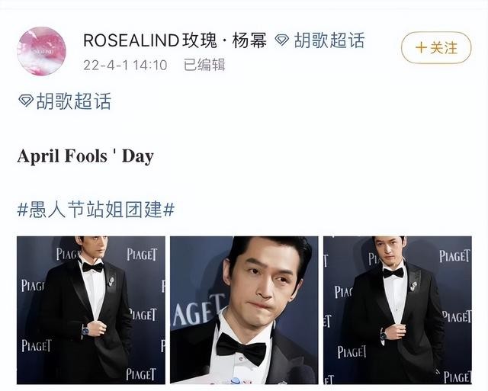The width and height of the screenshot is (488, 391).
Task: Click the wristwatch in the left photo
Action: [85, 330]
